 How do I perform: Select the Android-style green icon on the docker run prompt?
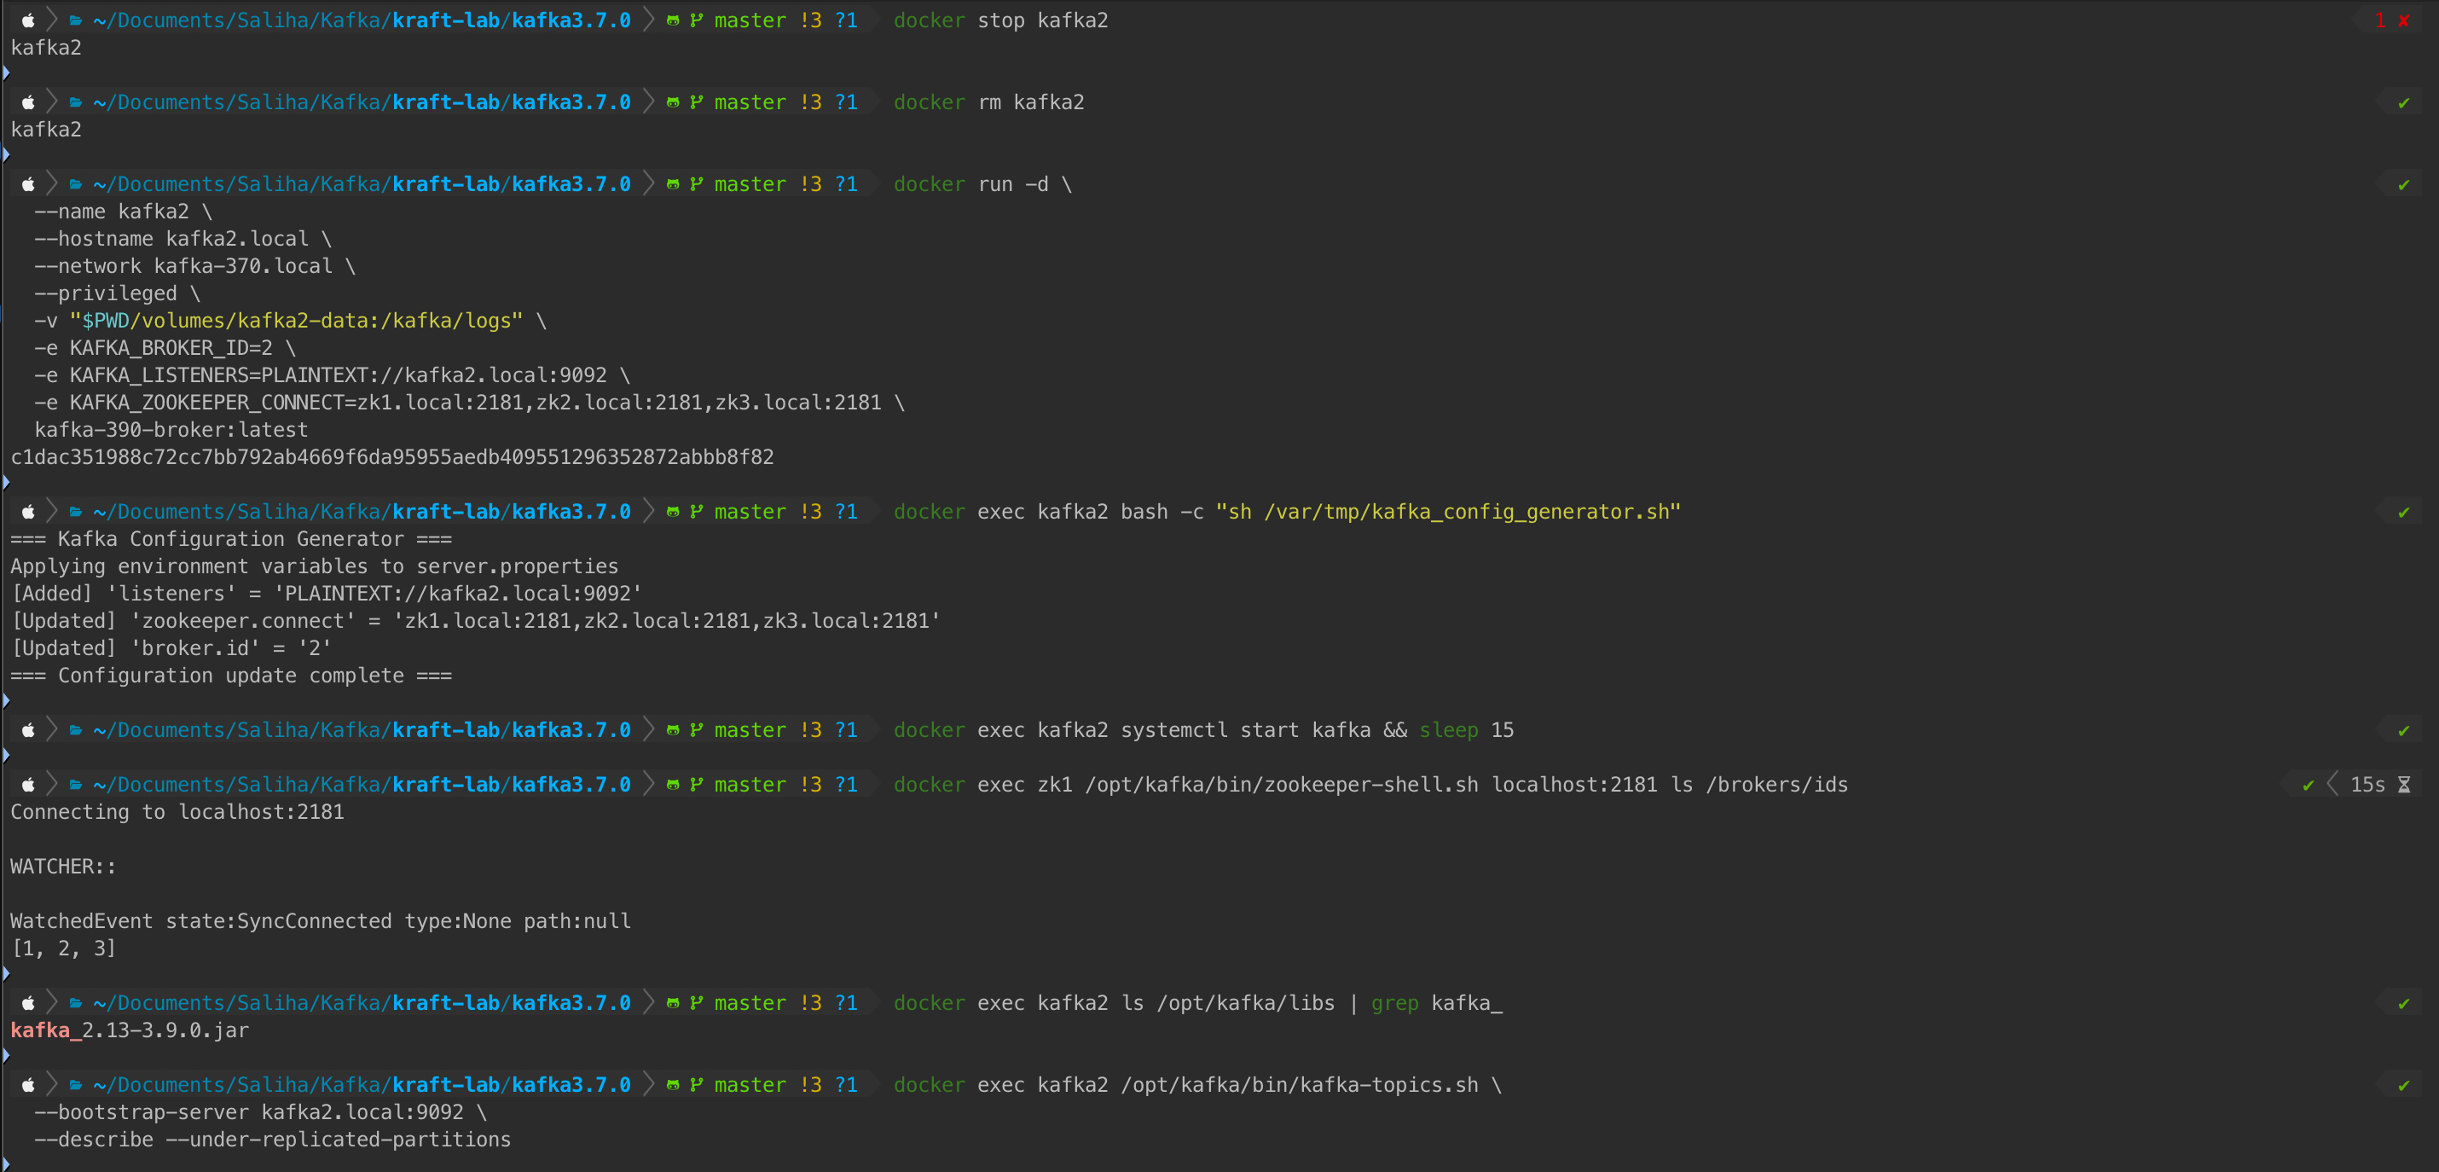coord(672,183)
